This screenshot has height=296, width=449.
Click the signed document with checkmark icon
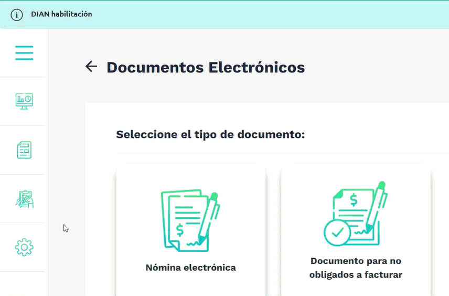tap(355, 214)
